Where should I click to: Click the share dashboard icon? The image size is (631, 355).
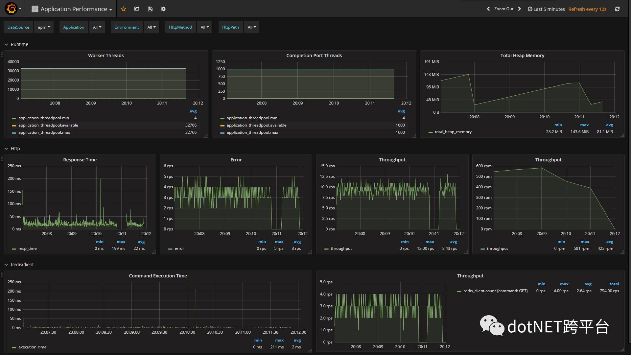(137, 9)
